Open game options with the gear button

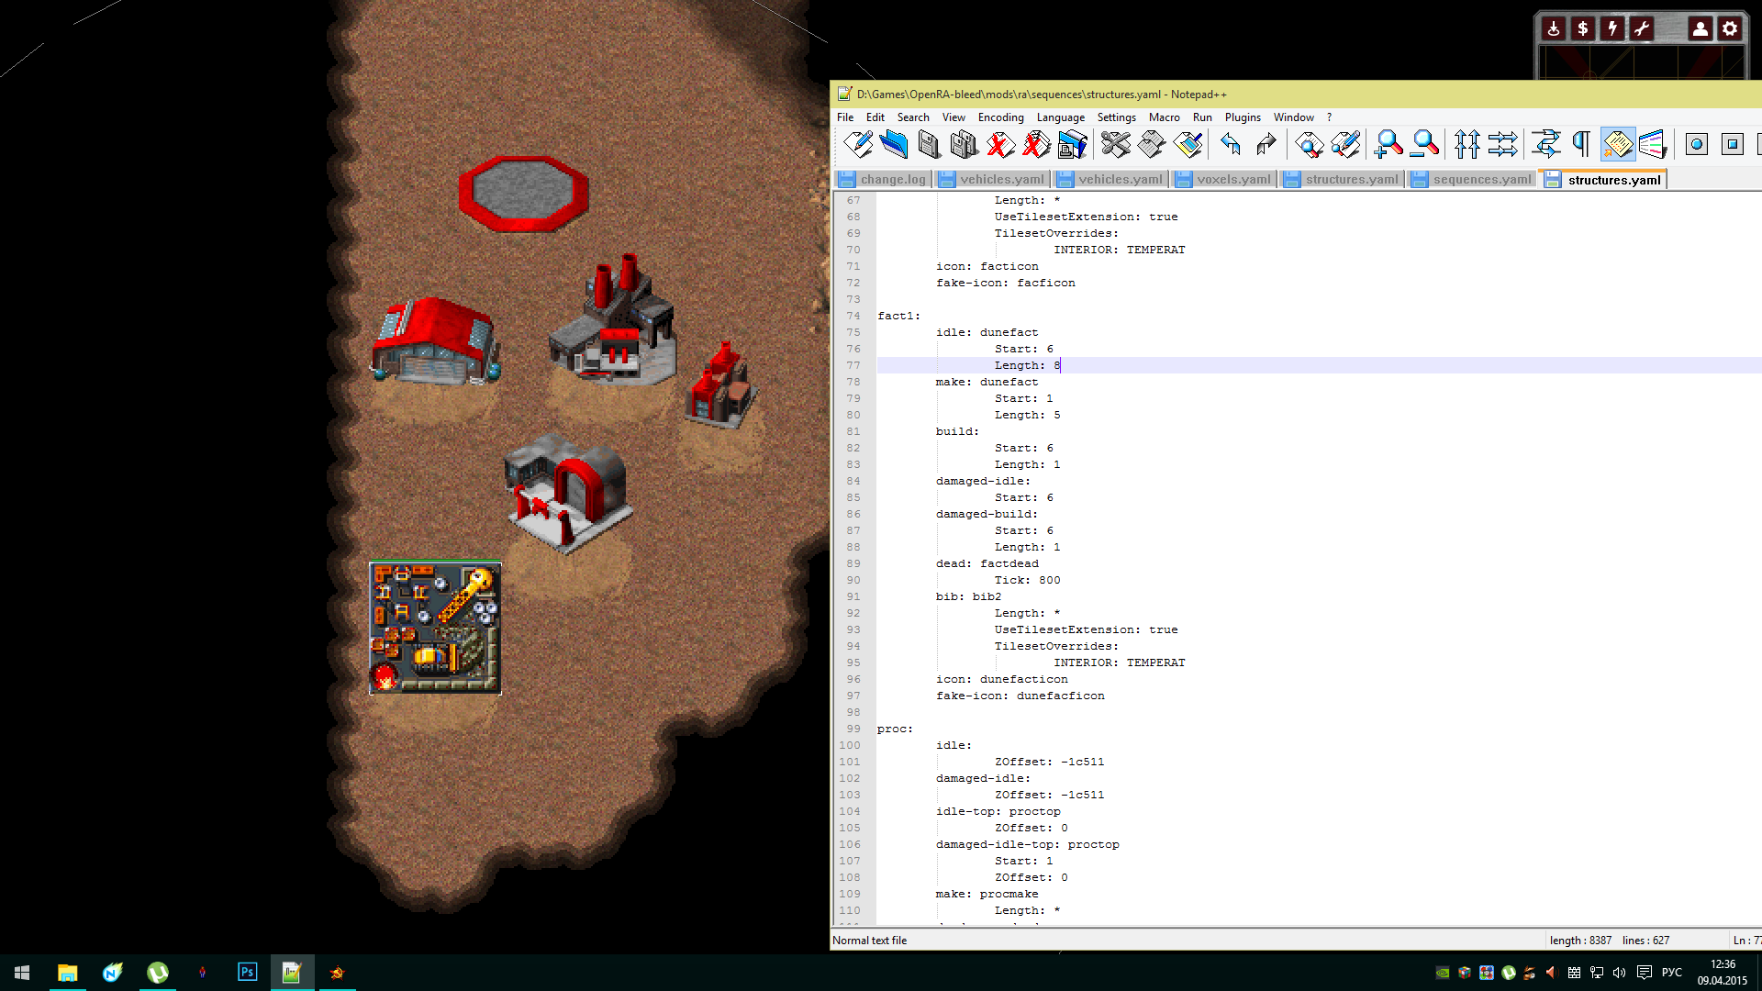(1729, 29)
